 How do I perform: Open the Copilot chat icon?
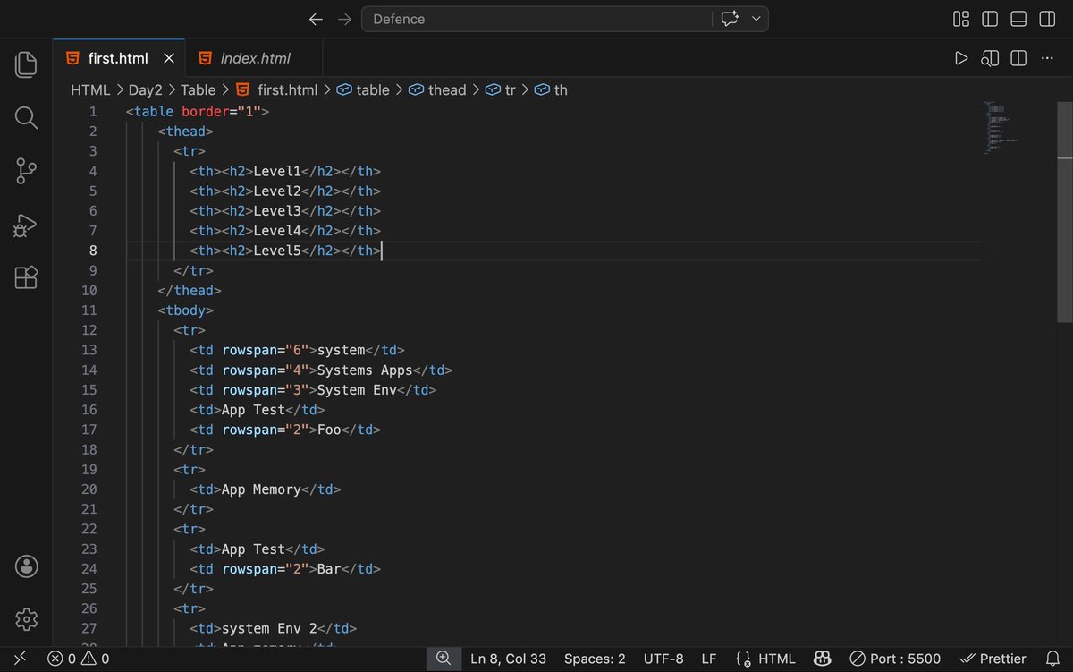pyautogui.click(x=730, y=19)
